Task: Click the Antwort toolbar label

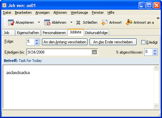Action: tap(115, 22)
